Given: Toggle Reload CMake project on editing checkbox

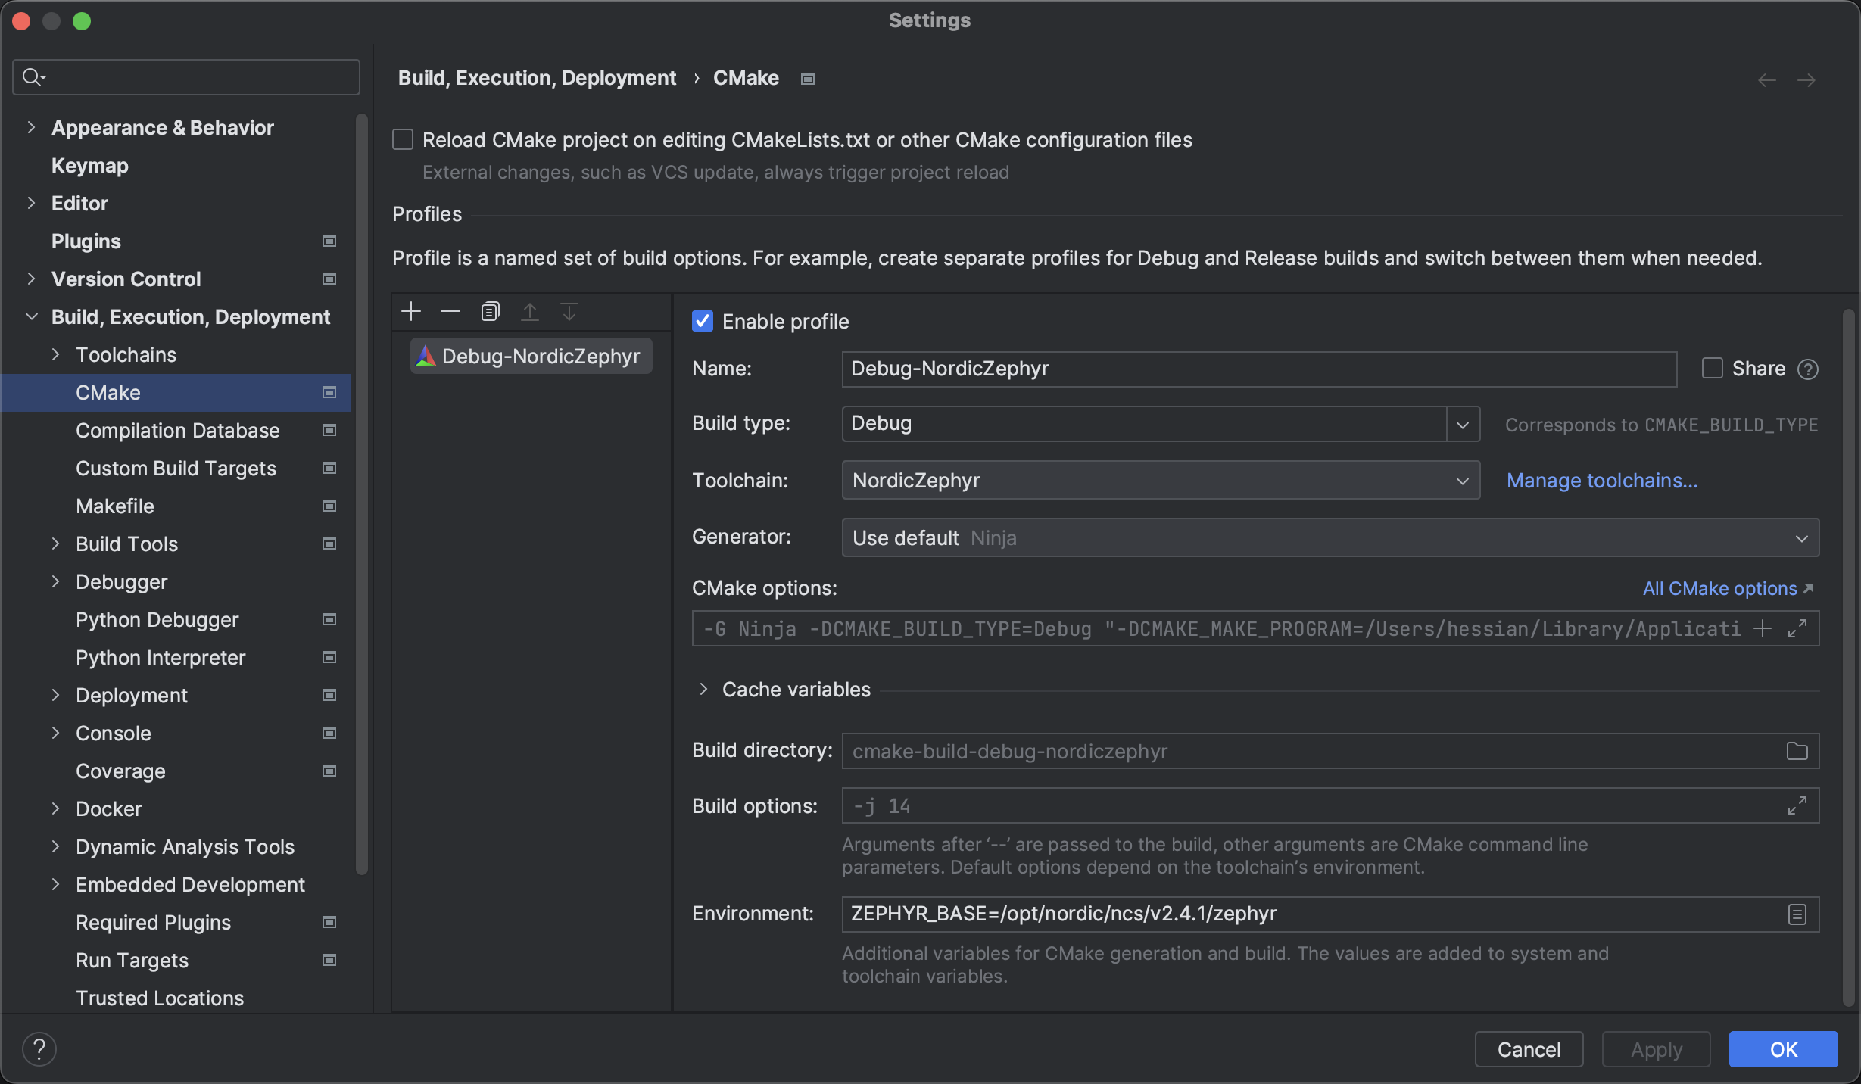Looking at the screenshot, I should (x=403, y=139).
